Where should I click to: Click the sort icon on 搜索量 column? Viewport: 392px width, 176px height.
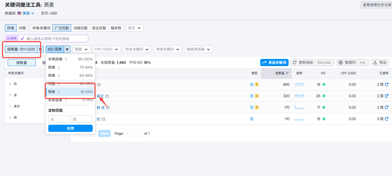tap(287, 73)
